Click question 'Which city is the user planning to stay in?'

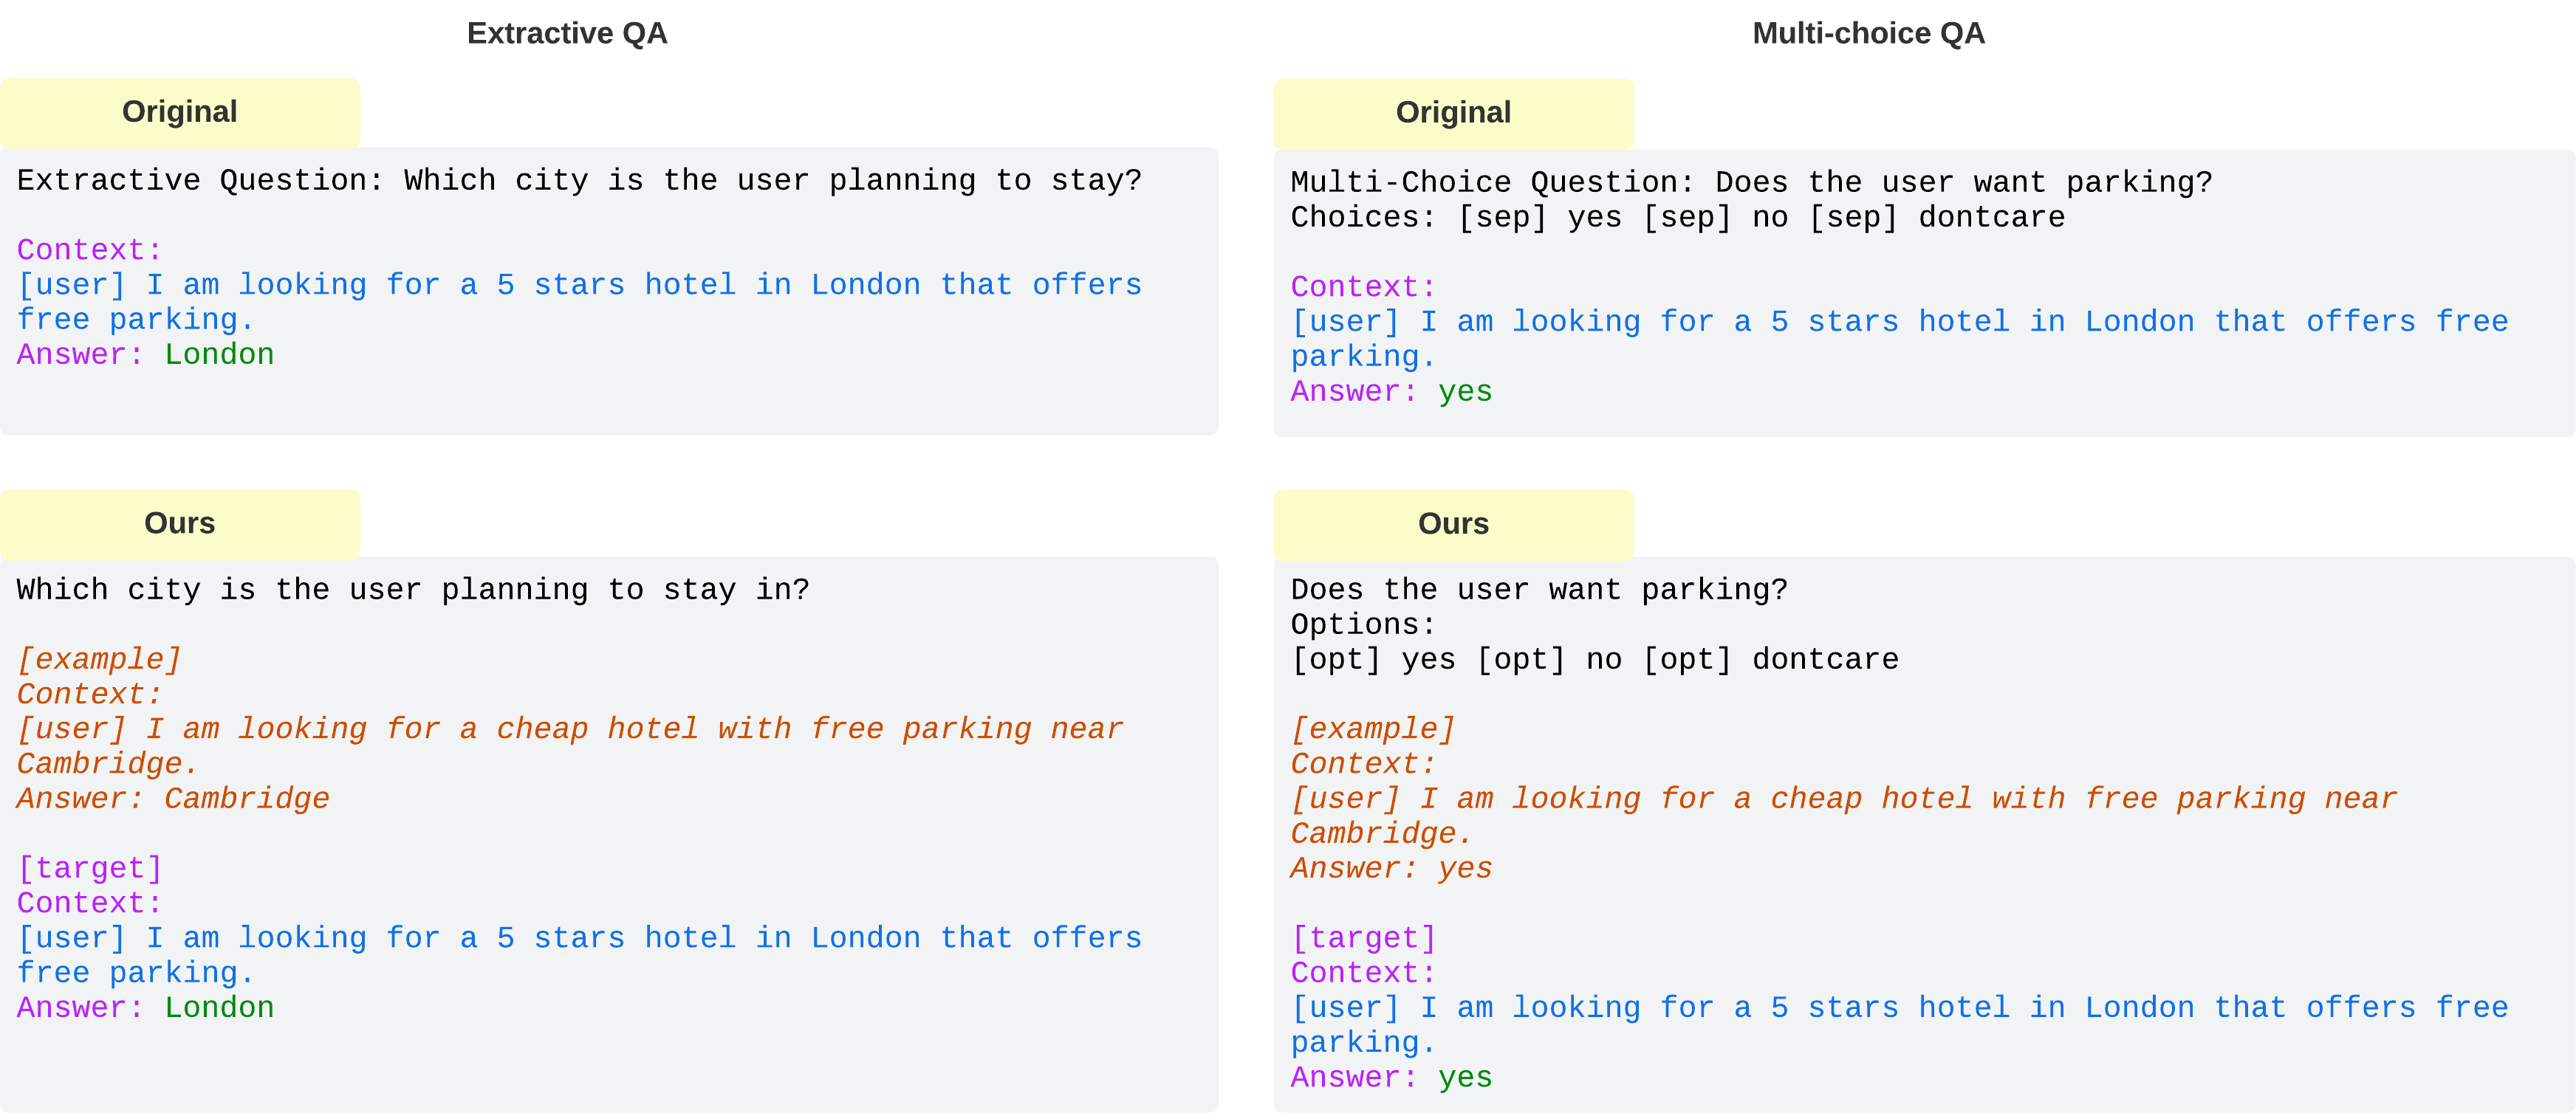coord(413,590)
